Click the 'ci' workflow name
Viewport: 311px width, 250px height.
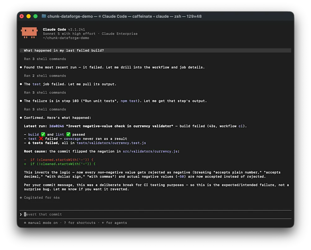coord(240,126)
